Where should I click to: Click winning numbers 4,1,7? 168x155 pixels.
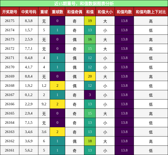tap(29, 67)
